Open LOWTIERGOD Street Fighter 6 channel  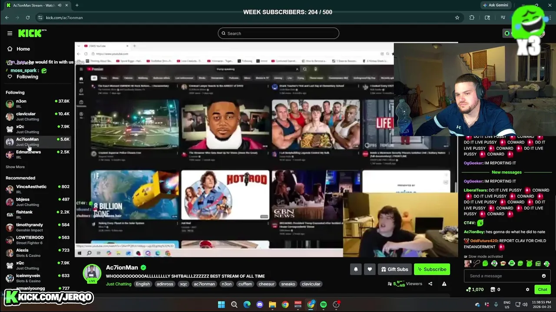[37, 240]
